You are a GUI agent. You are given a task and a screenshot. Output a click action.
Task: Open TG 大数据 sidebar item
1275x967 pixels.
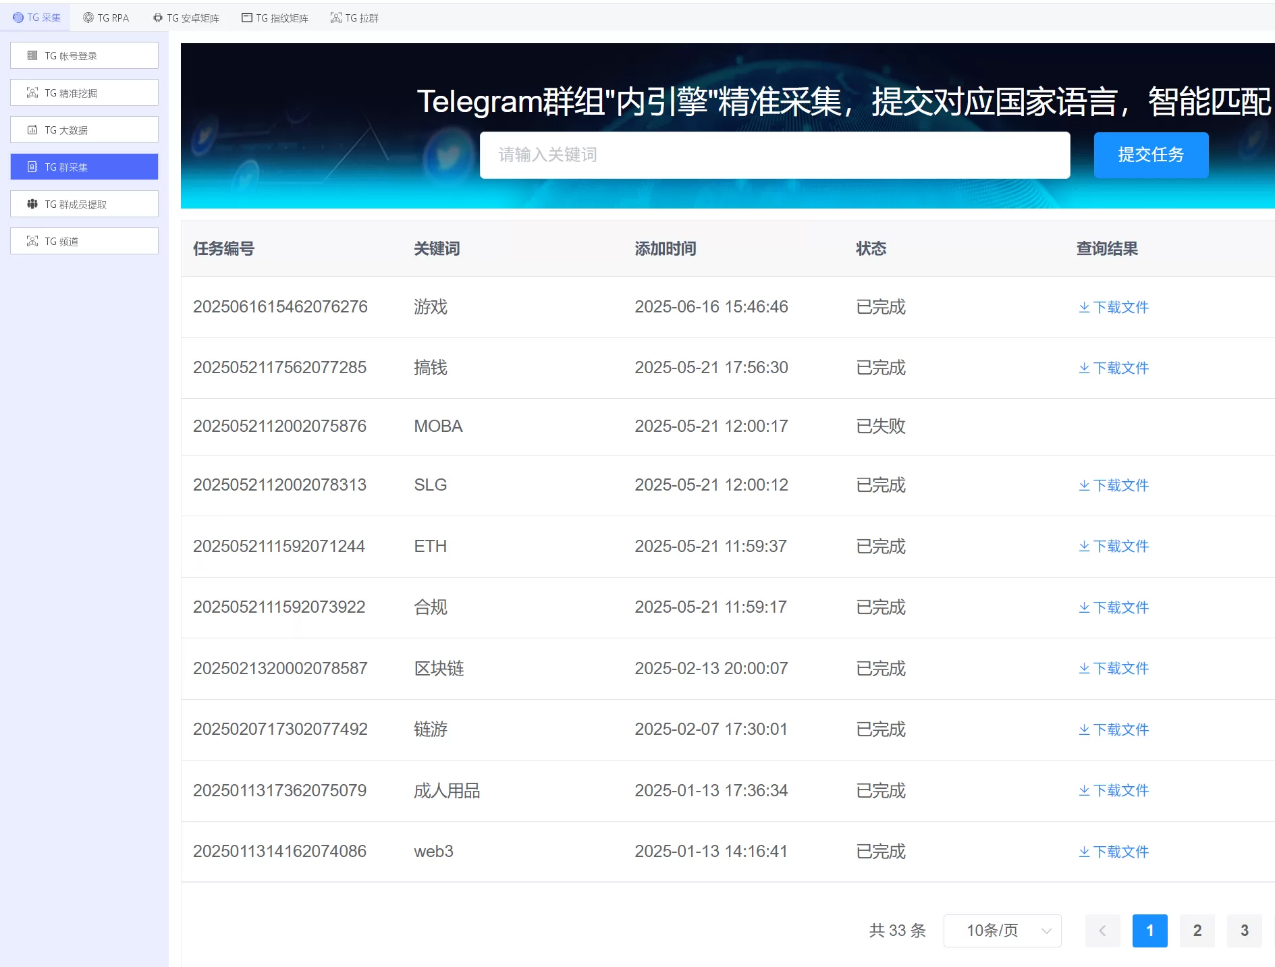[x=84, y=130]
